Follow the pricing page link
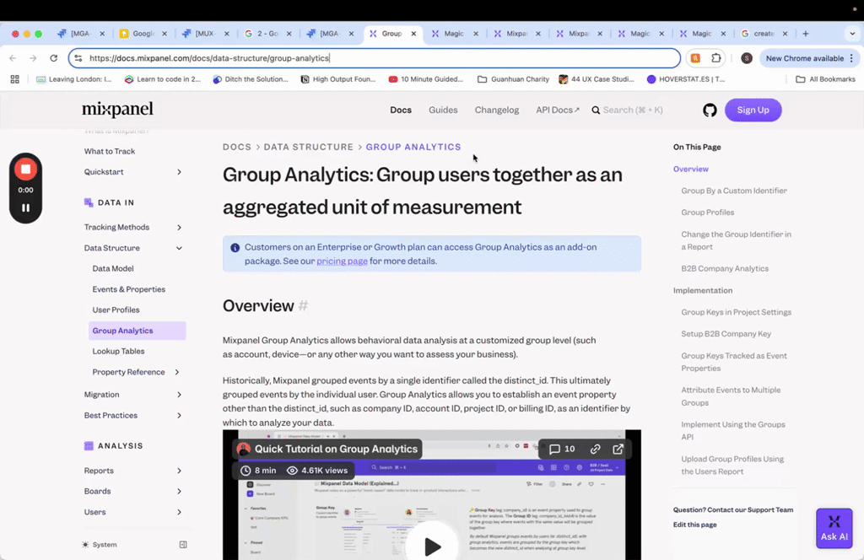This screenshot has width=864, height=560. point(342,261)
